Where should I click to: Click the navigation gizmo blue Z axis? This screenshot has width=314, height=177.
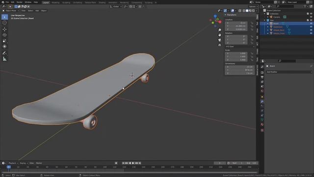click(215, 16)
